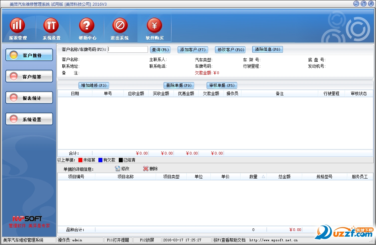Click 删除单据(F9) button
The width and height of the screenshot is (376, 245).
click(x=179, y=85)
